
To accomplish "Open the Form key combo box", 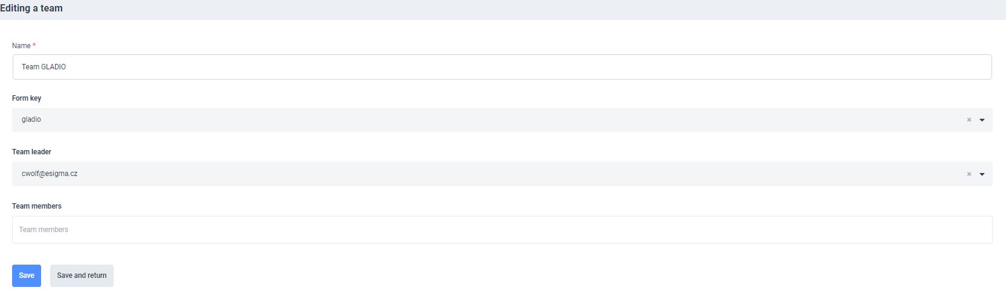I will 483,120.
